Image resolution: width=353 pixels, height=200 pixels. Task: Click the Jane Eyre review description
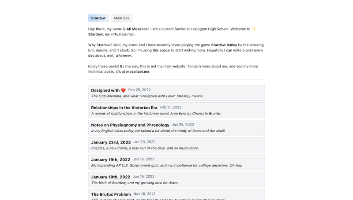pos(156,113)
